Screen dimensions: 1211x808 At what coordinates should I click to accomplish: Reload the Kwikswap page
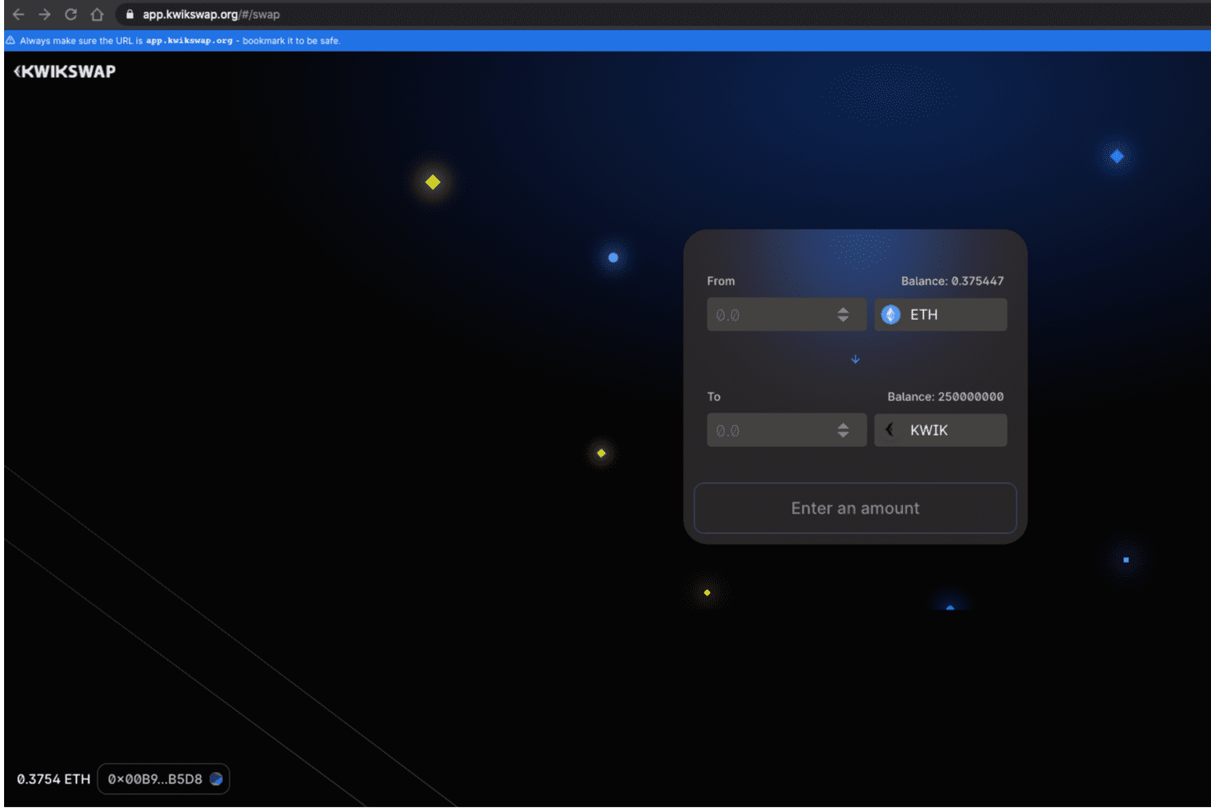(x=71, y=15)
